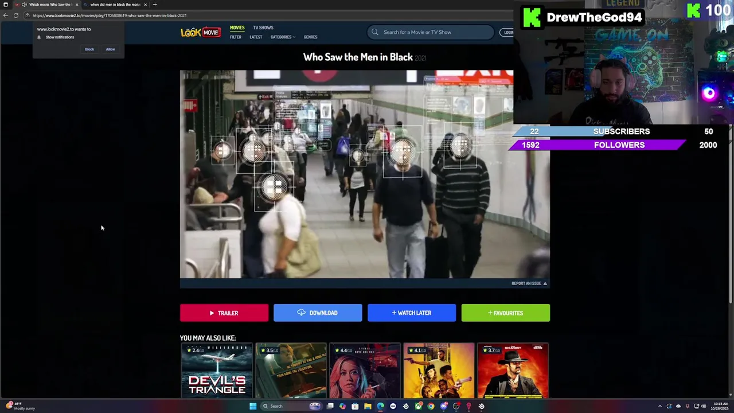Click the search magnifier icon on LookMovie
The width and height of the screenshot is (734, 413).
375,32
